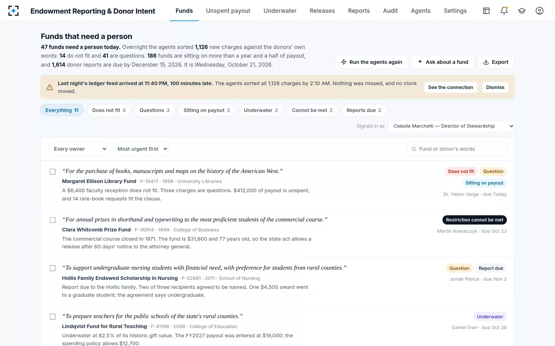Click Run the agents again

(x=372, y=62)
